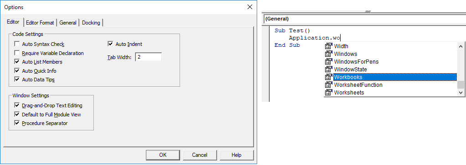
Task: Switch to the Editor tab
Action: coord(13,22)
